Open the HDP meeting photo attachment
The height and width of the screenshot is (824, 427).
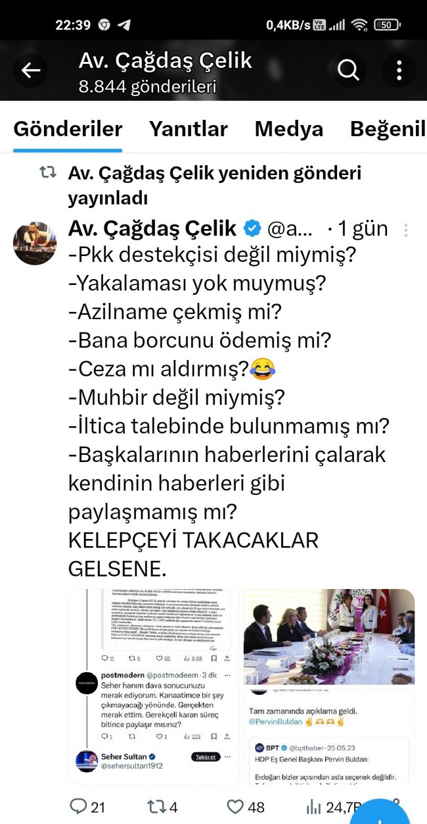pos(328,636)
